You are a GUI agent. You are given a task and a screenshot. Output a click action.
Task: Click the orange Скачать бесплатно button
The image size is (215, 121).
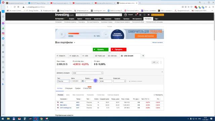click(x=145, y=36)
